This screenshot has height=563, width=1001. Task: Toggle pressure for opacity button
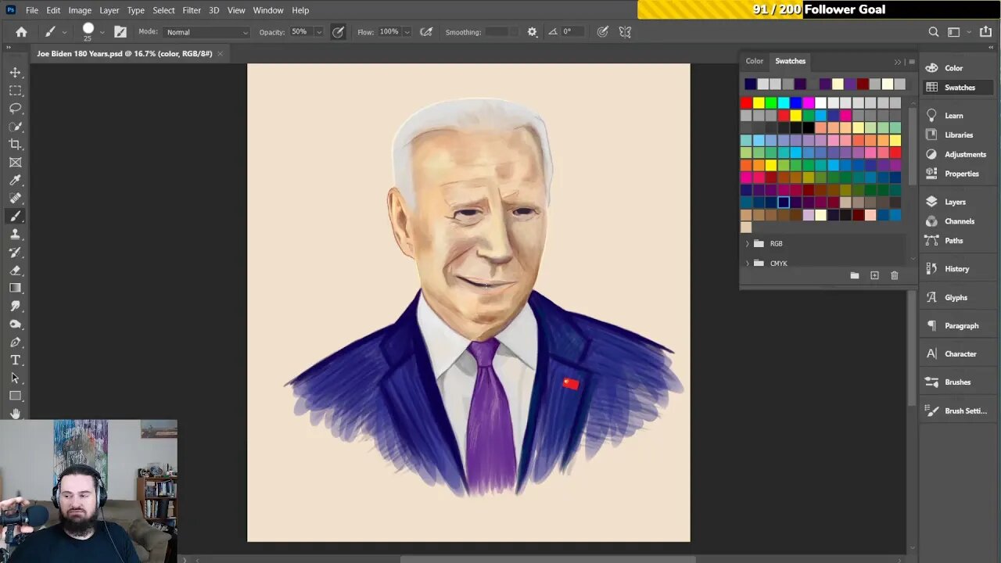338,32
